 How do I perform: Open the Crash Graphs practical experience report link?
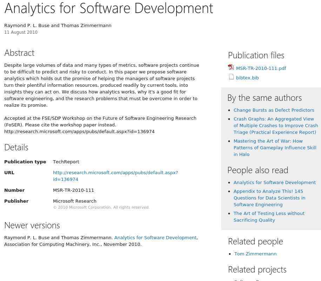[276, 126]
